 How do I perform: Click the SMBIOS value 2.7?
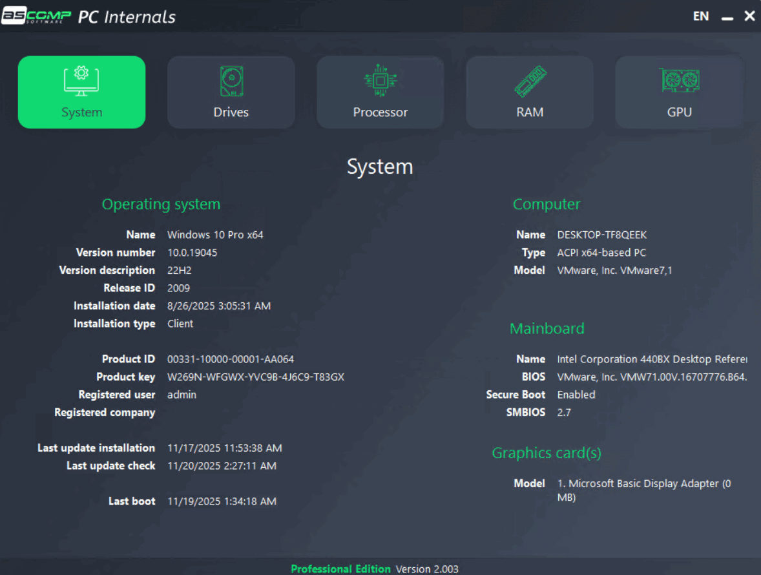click(564, 412)
